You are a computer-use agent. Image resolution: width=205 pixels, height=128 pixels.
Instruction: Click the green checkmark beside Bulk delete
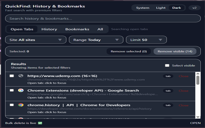[40, 123]
